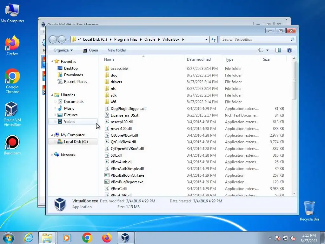Click the Oracle breadcrumb segment
Screen dimensions: 325x244
click(x=150, y=39)
